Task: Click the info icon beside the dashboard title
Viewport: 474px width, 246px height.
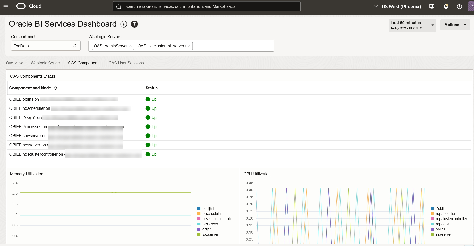Action: click(x=124, y=24)
